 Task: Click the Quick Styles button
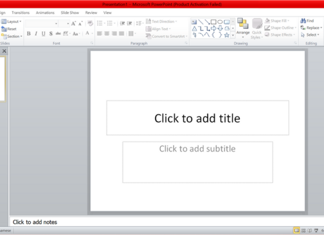click(x=257, y=28)
